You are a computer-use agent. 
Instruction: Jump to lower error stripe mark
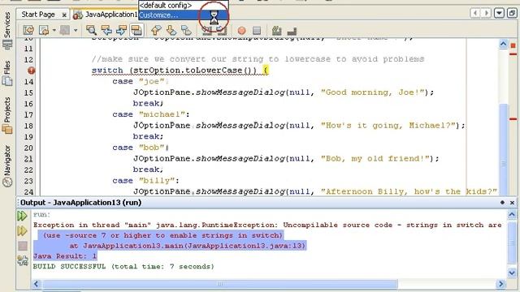[513, 119]
